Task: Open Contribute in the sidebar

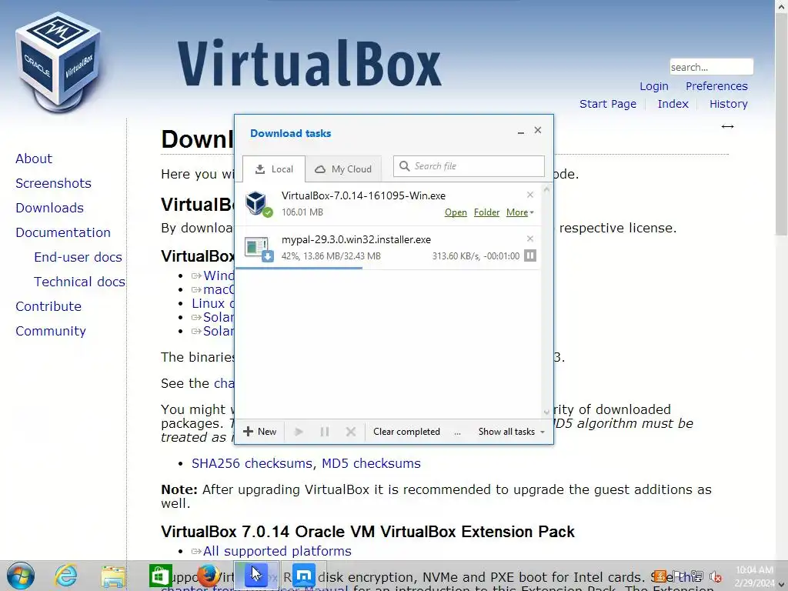Action: (48, 306)
